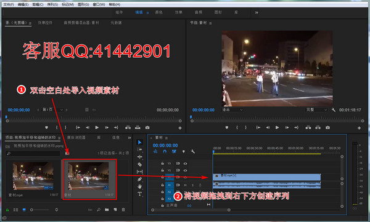Select the Pen tool

139,179
